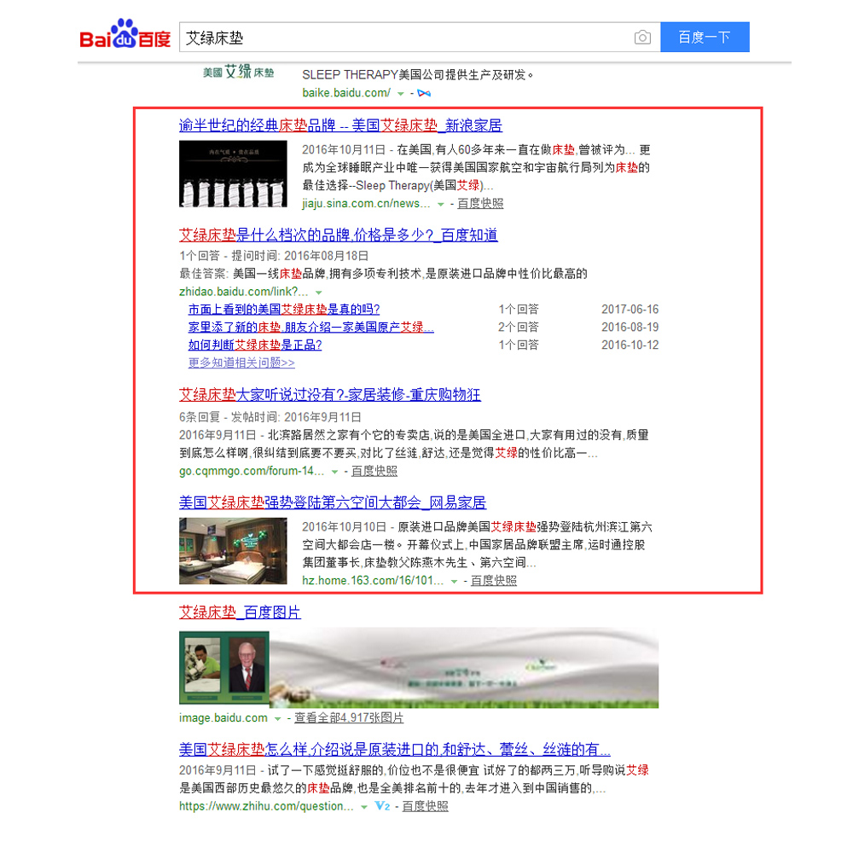Expand dropdown arrow next to zhihu.com URL
This screenshot has width=853, height=853.
pyautogui.click(x=364, y=807)
